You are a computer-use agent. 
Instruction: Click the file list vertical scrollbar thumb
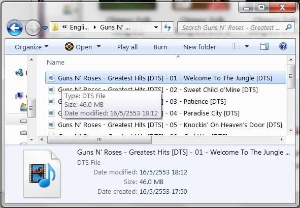tap(291, 76)
